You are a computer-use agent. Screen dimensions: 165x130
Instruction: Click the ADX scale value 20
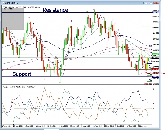(x=153, y=109)
